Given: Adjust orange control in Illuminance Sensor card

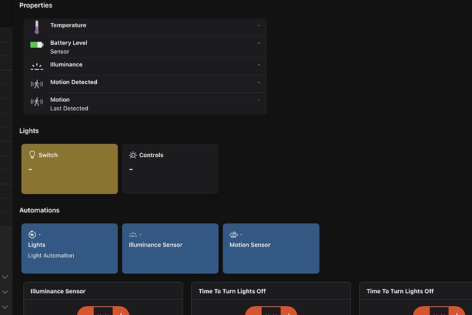Looking at the screenshot, I should 103,310.
